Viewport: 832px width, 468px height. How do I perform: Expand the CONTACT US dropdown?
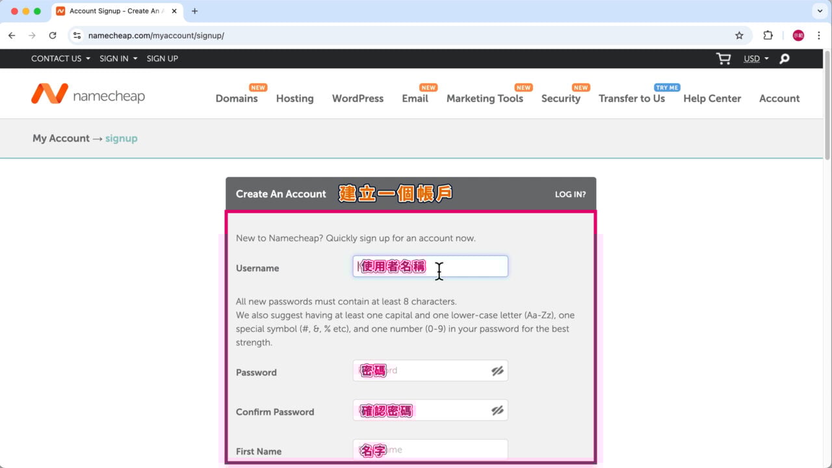[x=60, y=58]
